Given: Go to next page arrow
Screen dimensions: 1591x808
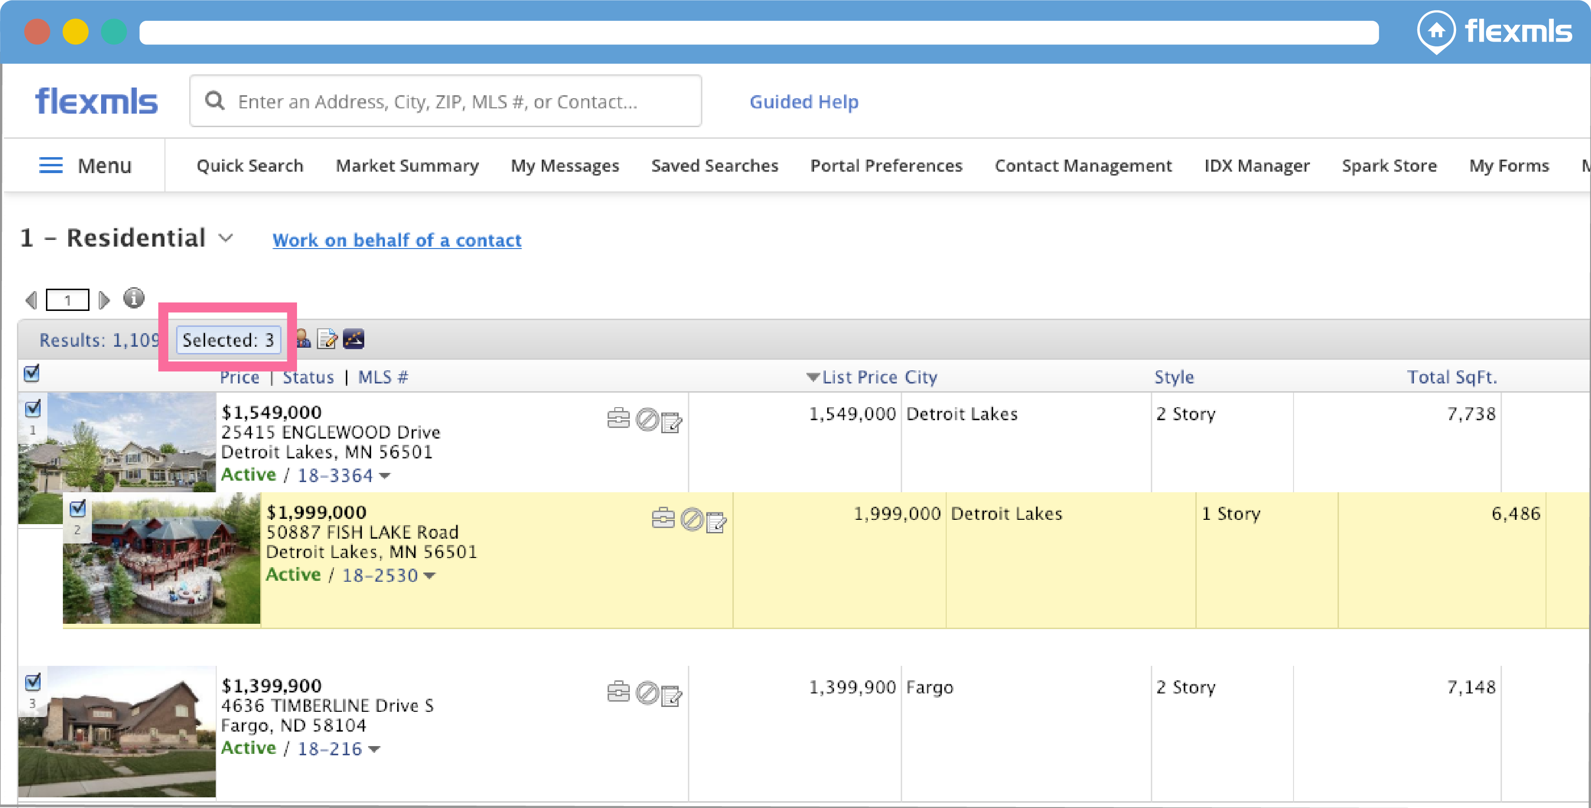Looking at the screenshot, I should tap(104, 300).
